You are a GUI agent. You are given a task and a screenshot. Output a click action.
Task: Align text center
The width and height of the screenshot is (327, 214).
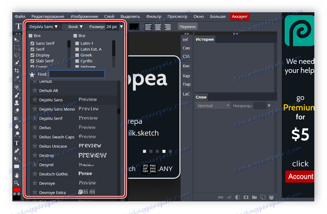pyautogui.click(x=158, y=27)
